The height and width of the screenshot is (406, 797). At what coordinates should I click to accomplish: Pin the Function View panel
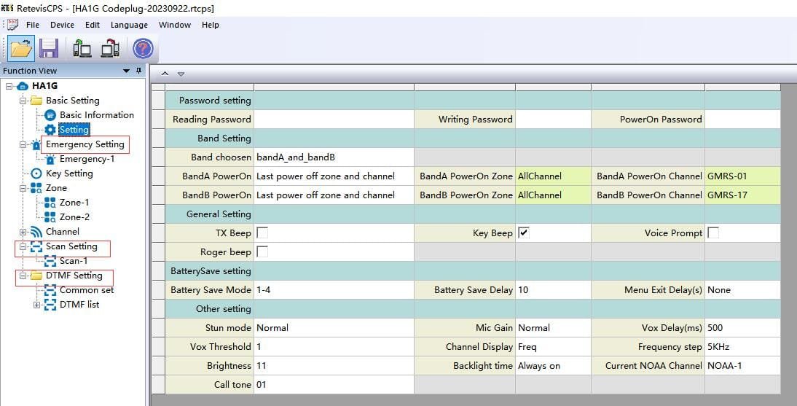(x=138, y=71)
